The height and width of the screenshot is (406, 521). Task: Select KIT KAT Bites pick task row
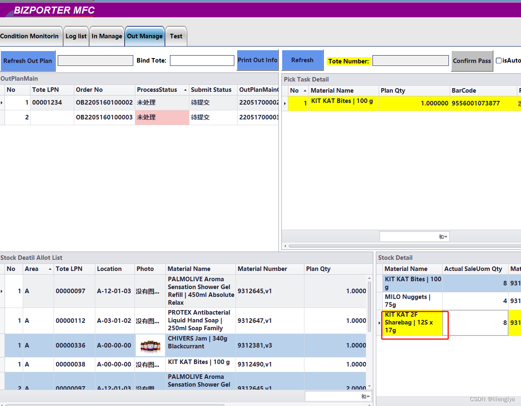tap(401, 103)
